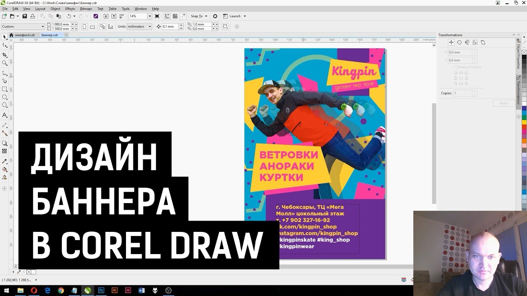The image size is (527, 296).
Task: Select the Color Eyedropper tool
Action: (x=5, y=161)
